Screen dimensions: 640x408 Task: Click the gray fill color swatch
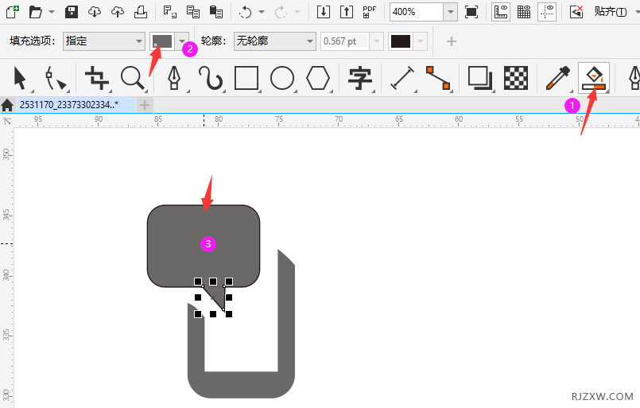[162, 41]
